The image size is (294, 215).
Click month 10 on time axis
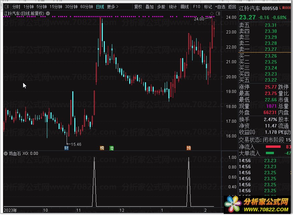tap(46, 210)
